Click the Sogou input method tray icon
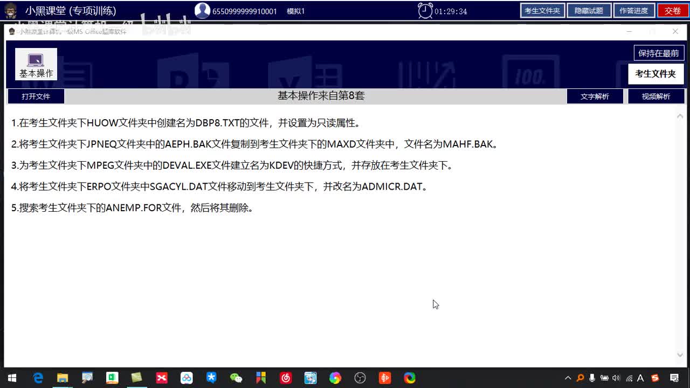 pos(655,378)
